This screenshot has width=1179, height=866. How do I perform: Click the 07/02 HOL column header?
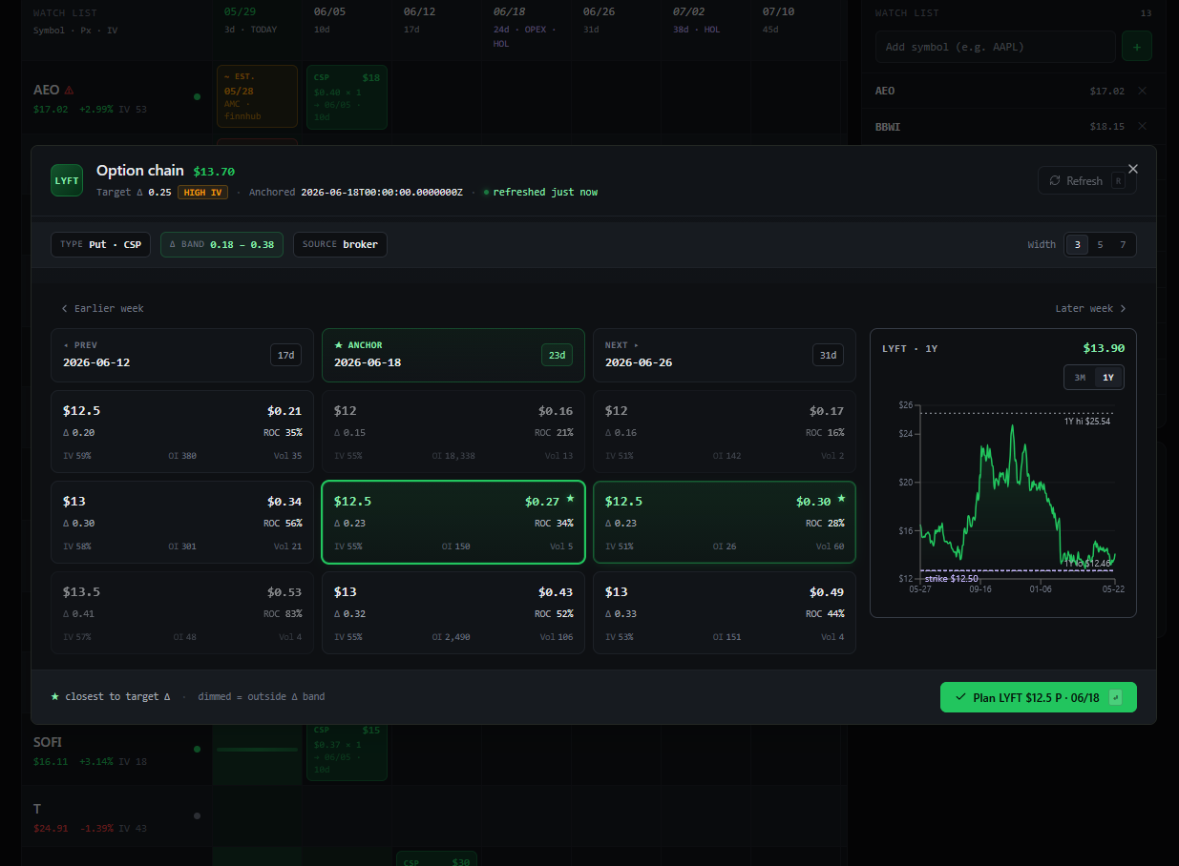click(697, 20)
